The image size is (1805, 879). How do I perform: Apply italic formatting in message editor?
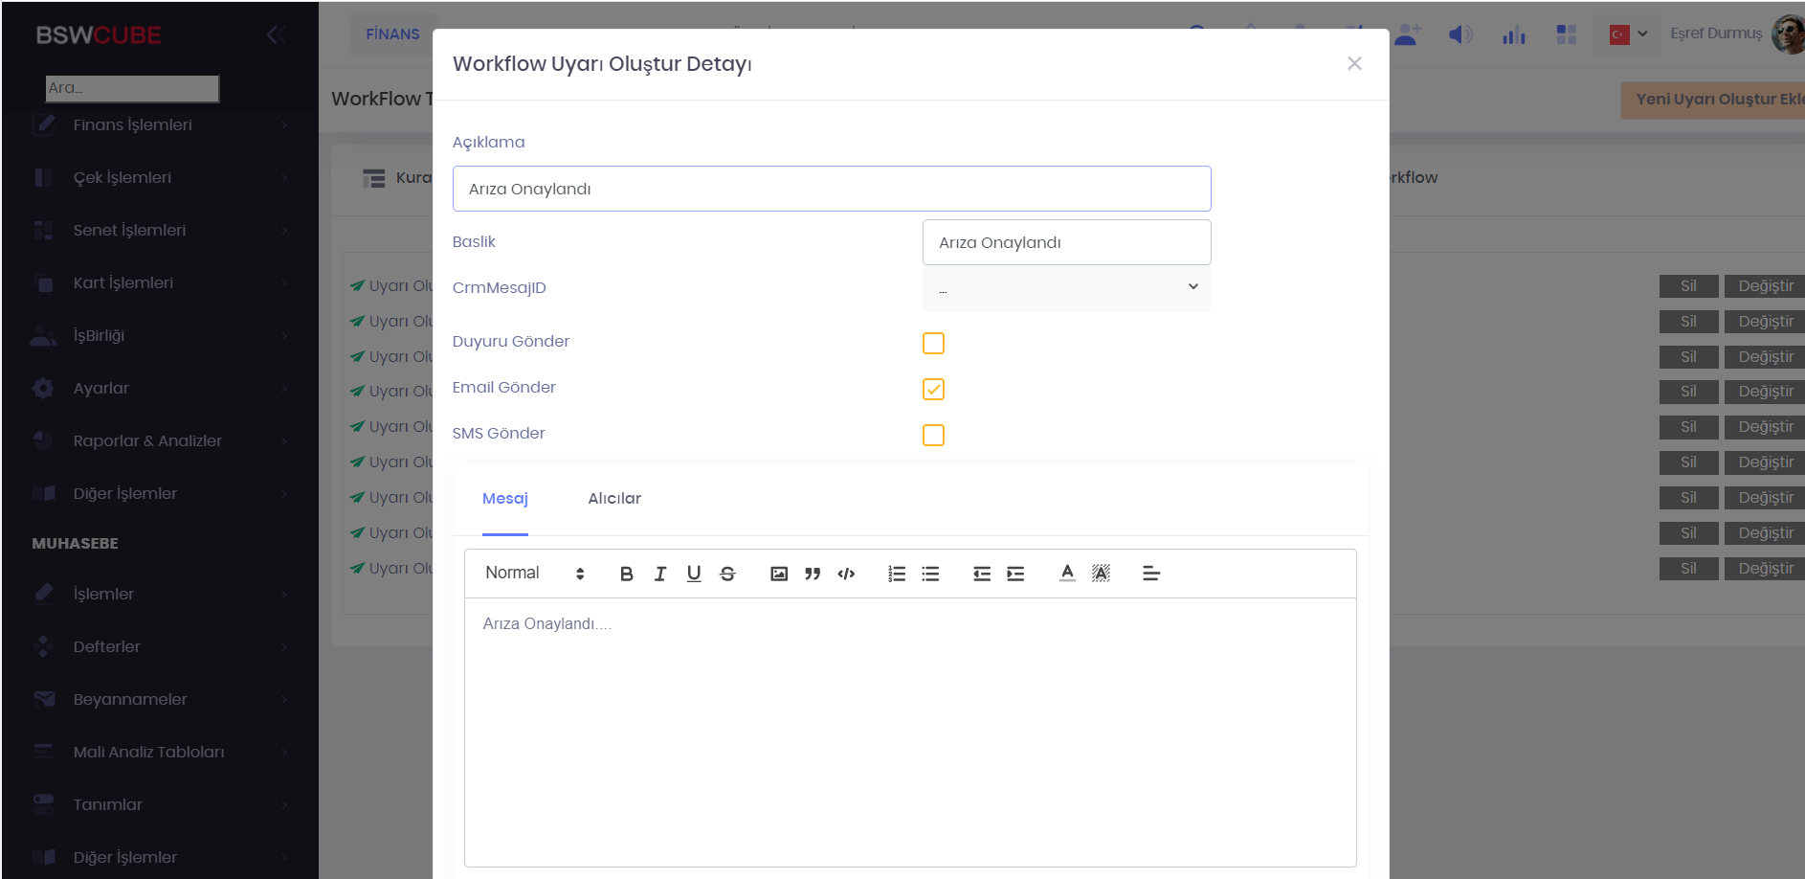click(660, 574)
